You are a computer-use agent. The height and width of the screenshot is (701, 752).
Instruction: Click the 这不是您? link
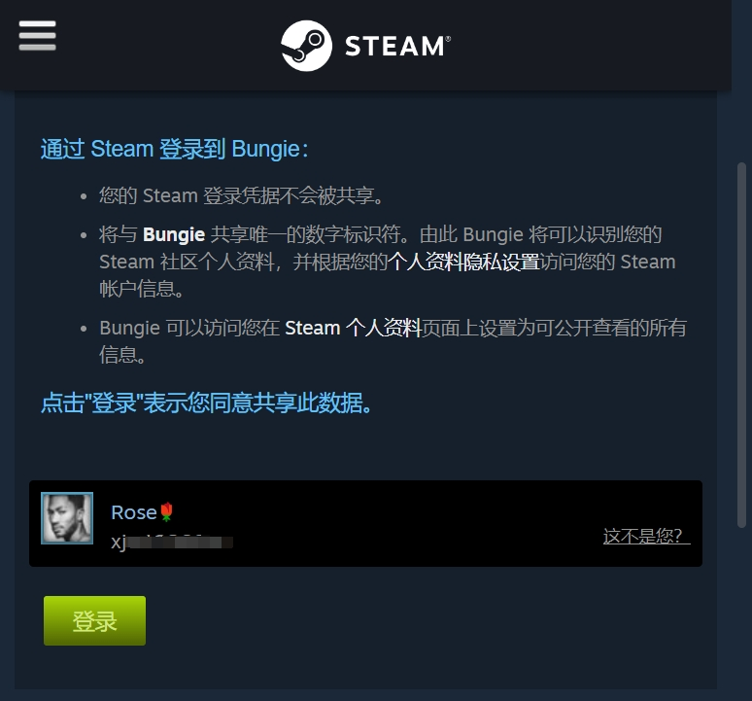(646, 536)
